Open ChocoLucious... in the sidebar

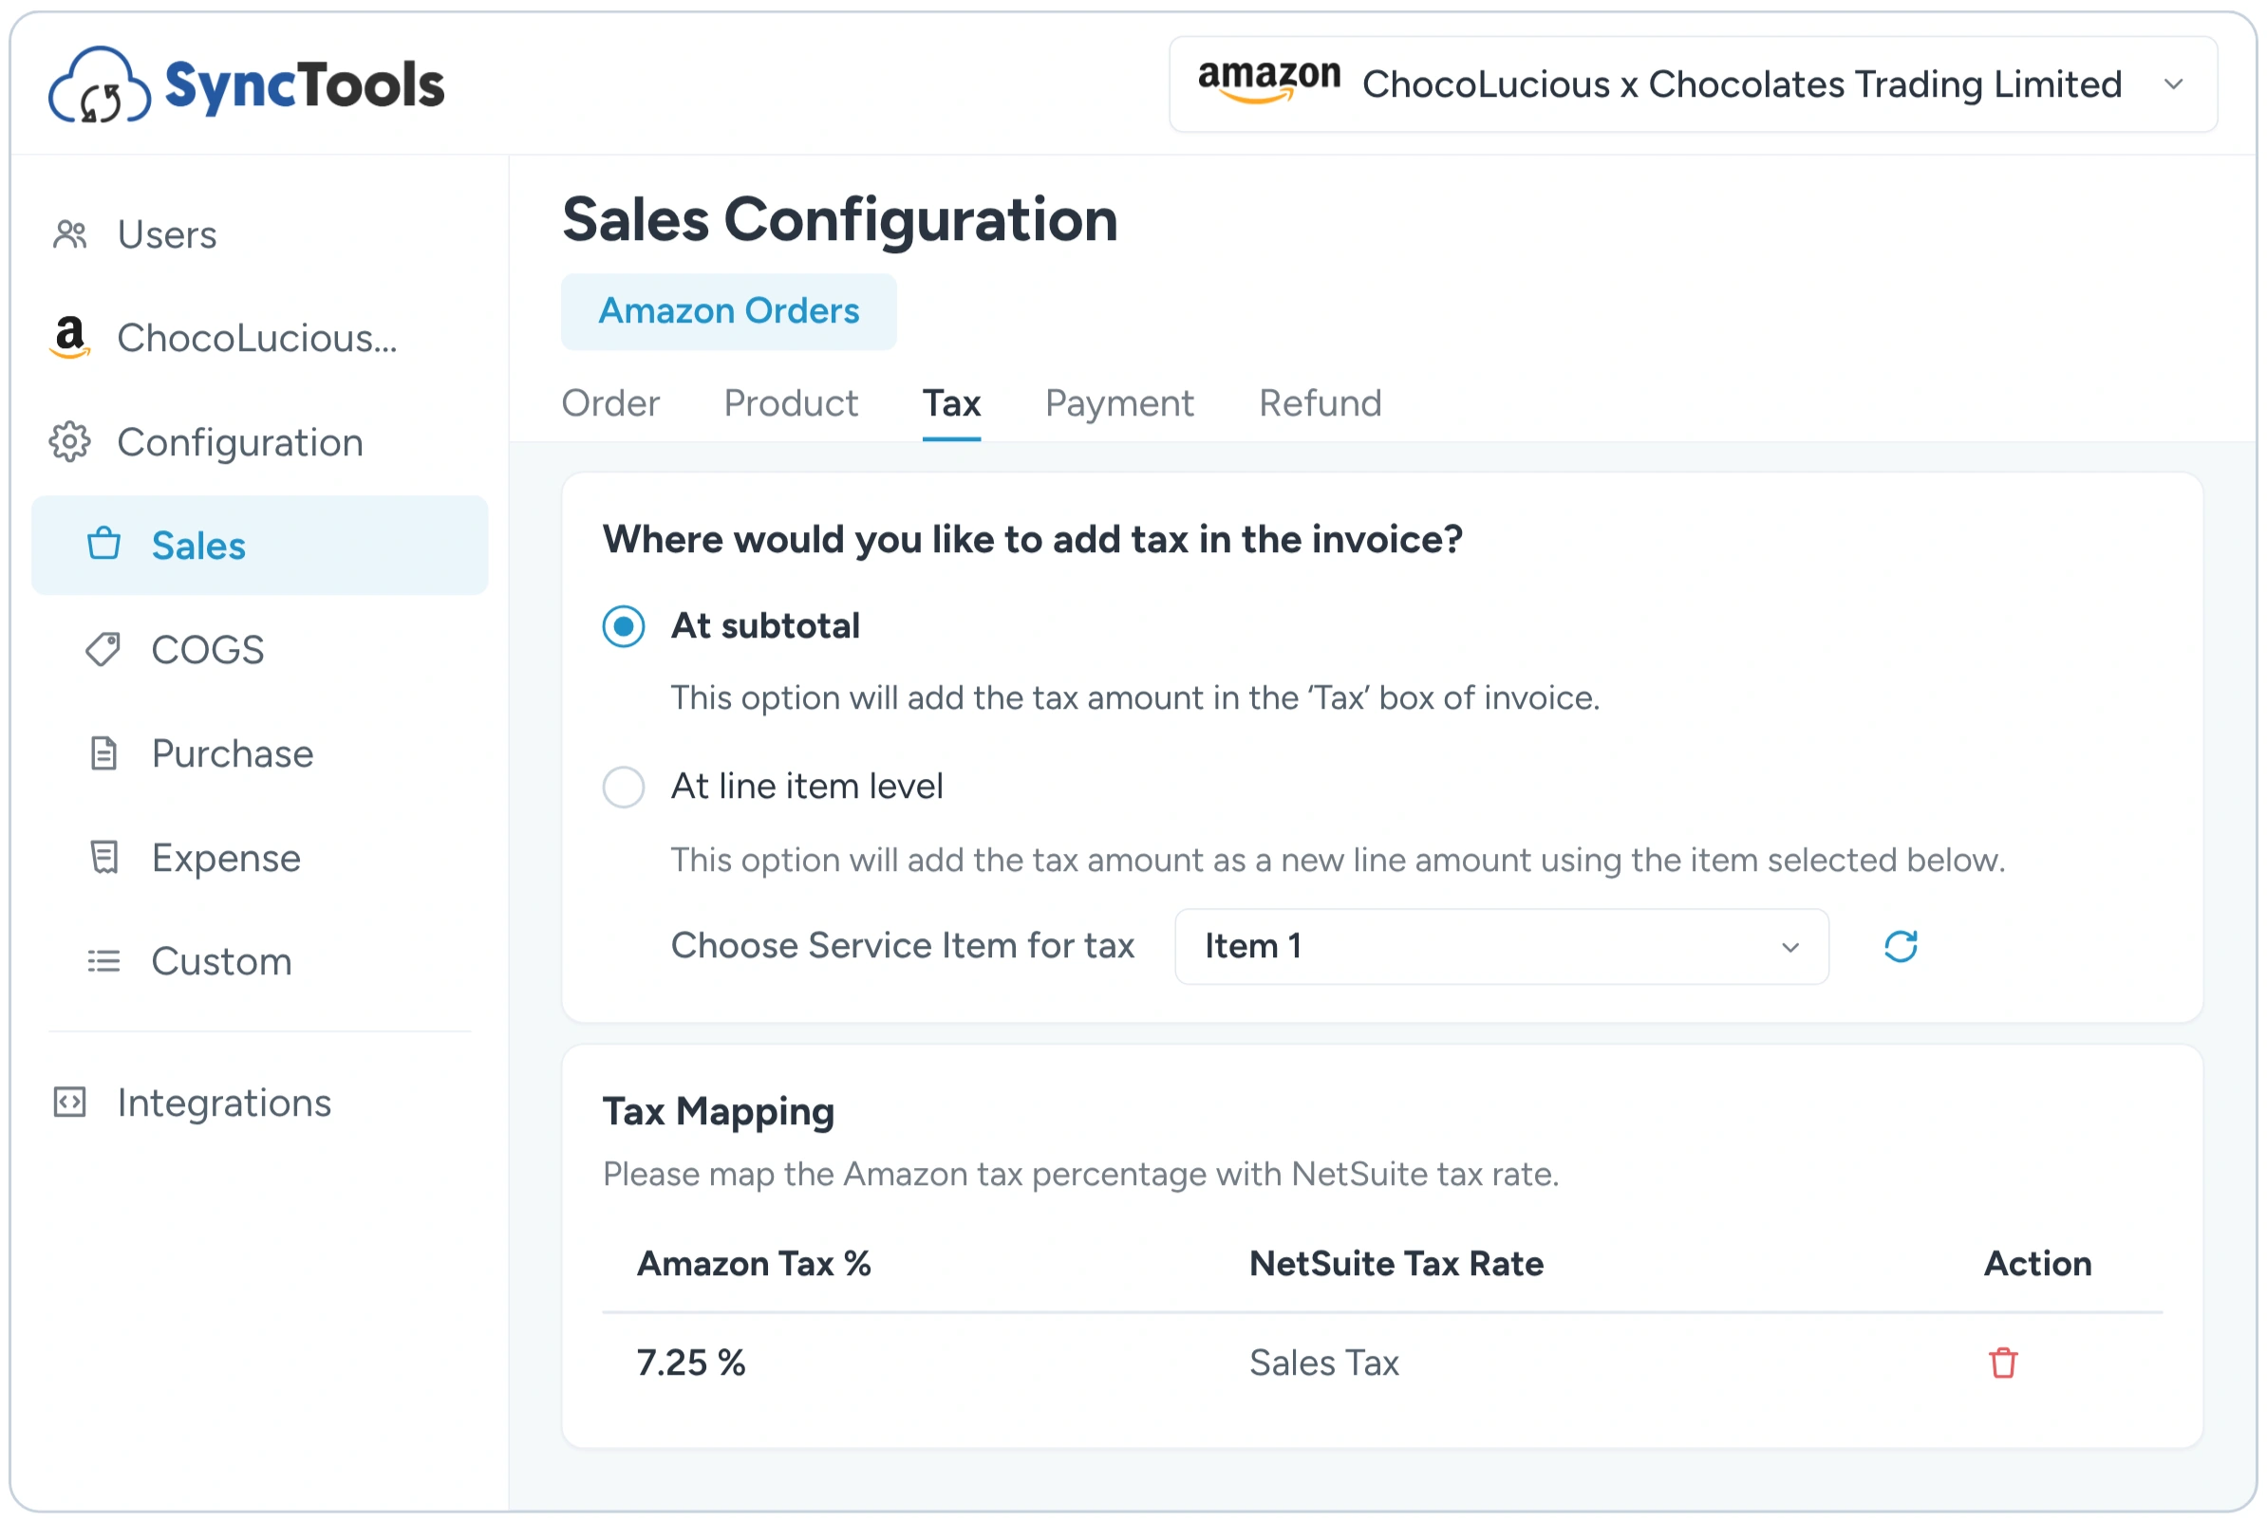[257, 338]
